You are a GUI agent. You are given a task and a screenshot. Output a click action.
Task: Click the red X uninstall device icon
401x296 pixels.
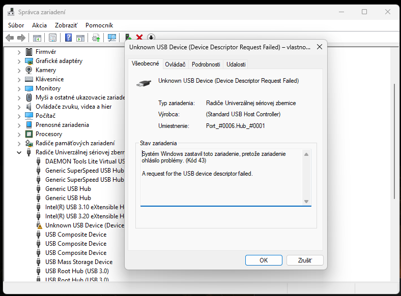pyautogui.click(x=139, y=38)
